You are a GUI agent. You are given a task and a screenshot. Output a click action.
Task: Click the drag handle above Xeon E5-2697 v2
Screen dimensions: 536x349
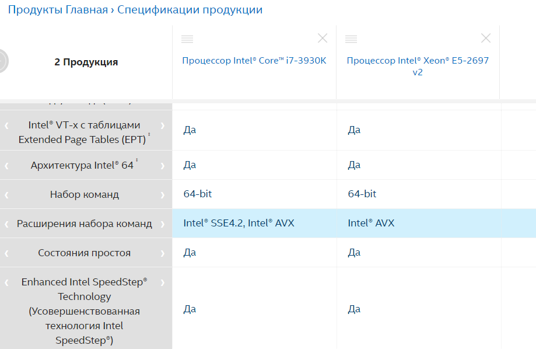tap(351, 39)
